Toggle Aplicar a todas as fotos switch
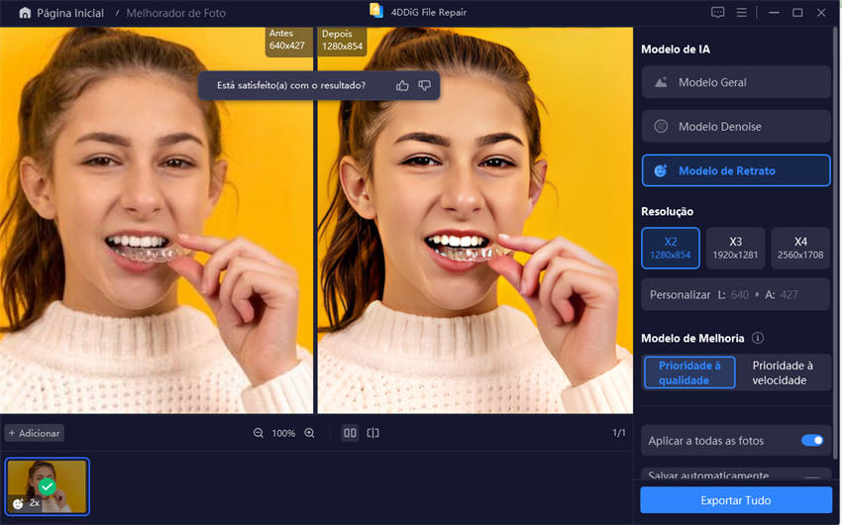Screen dimensions: 842x525 (x=811, y=440)
